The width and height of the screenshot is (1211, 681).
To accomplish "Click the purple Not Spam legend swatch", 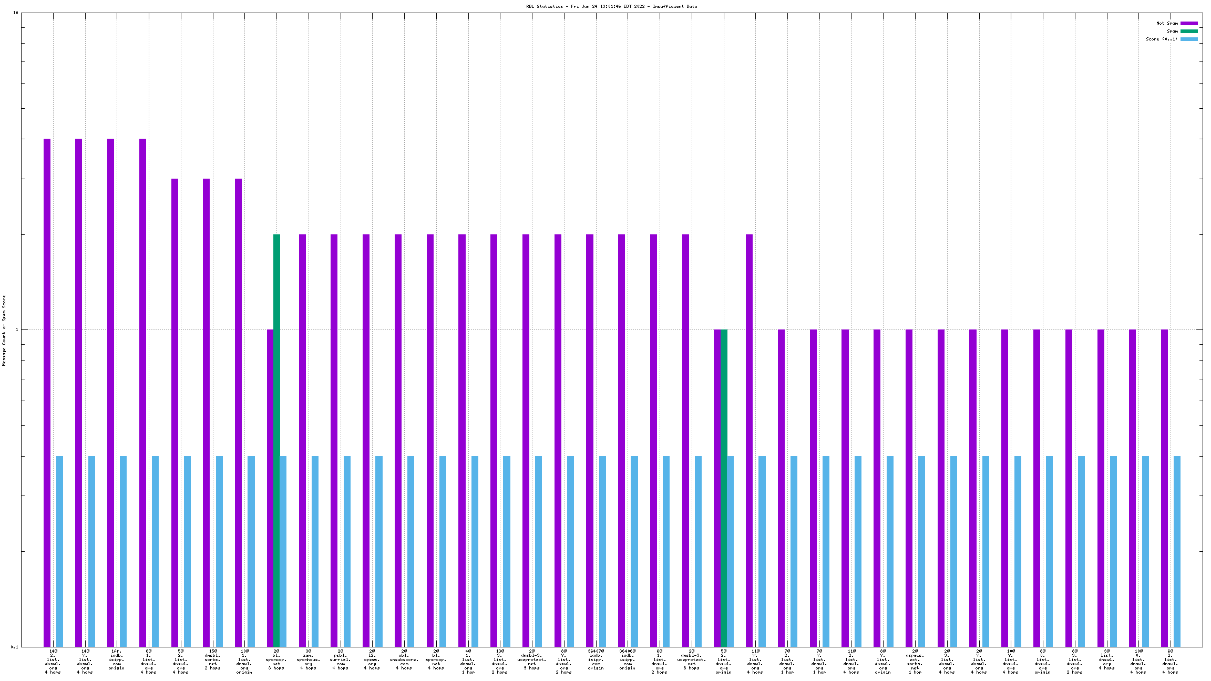I will pyautogui.click(x=1189, y=23).
